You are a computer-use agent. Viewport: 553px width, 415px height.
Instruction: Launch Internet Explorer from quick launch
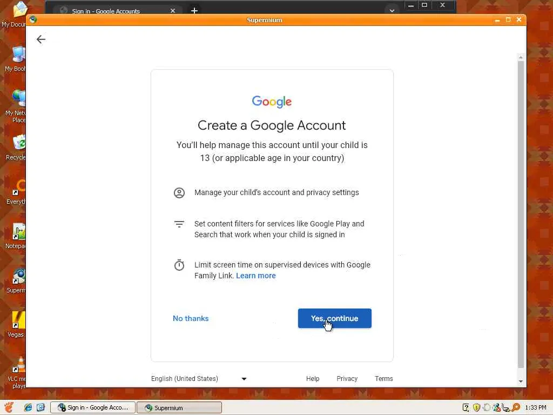click(28, 407)
